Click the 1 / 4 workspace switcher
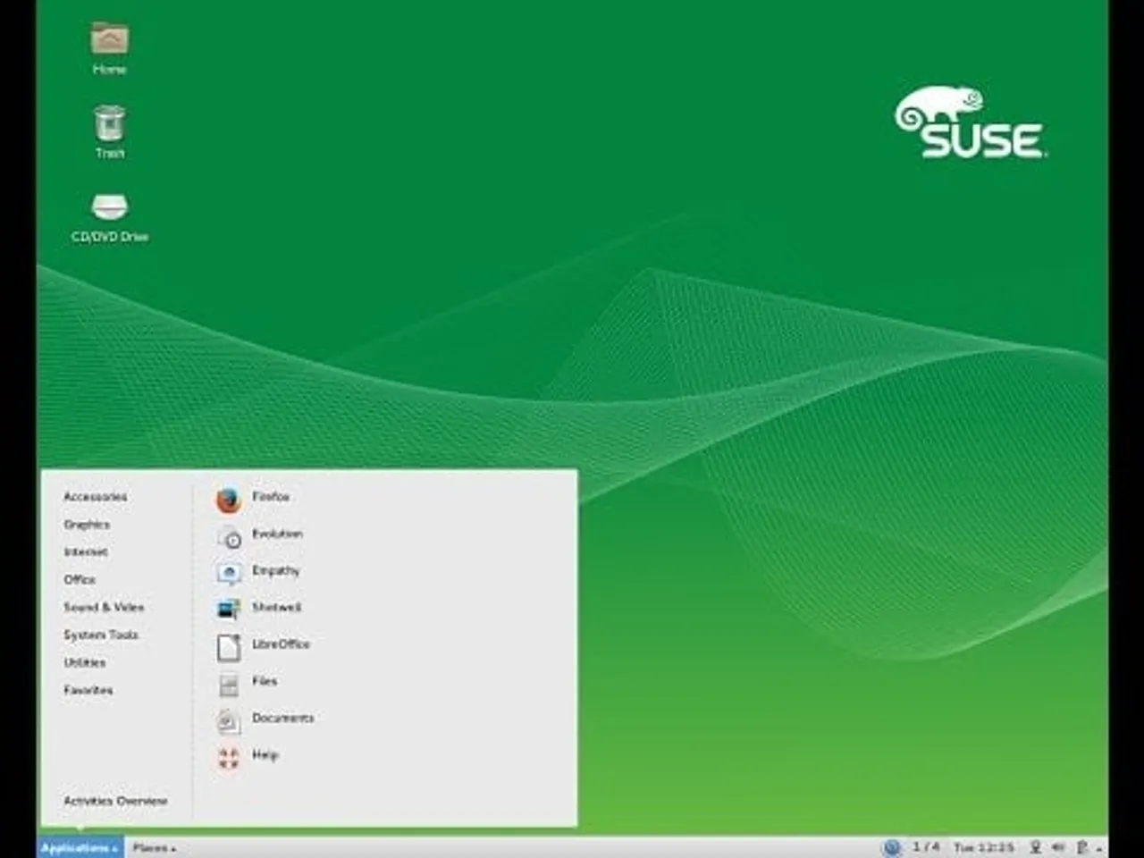Viewport: 1144px width, 858px height. coord(926,847)
